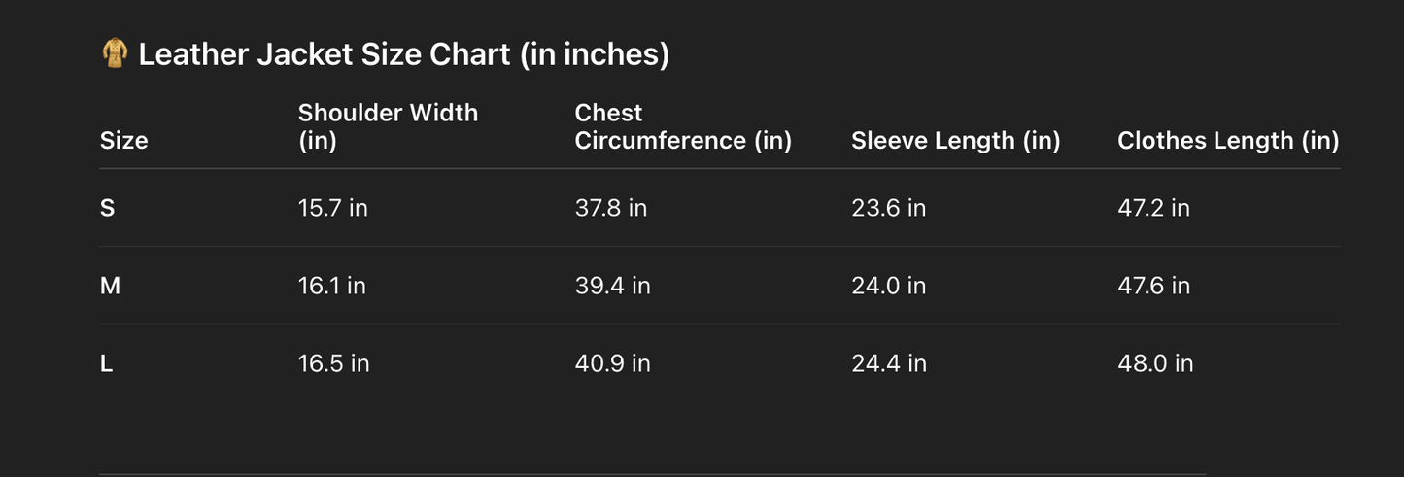This screenshot has height=477, width=1404.
Task: Click the 40.9 in chest circumference cell
Action: (x=612, y=363)
